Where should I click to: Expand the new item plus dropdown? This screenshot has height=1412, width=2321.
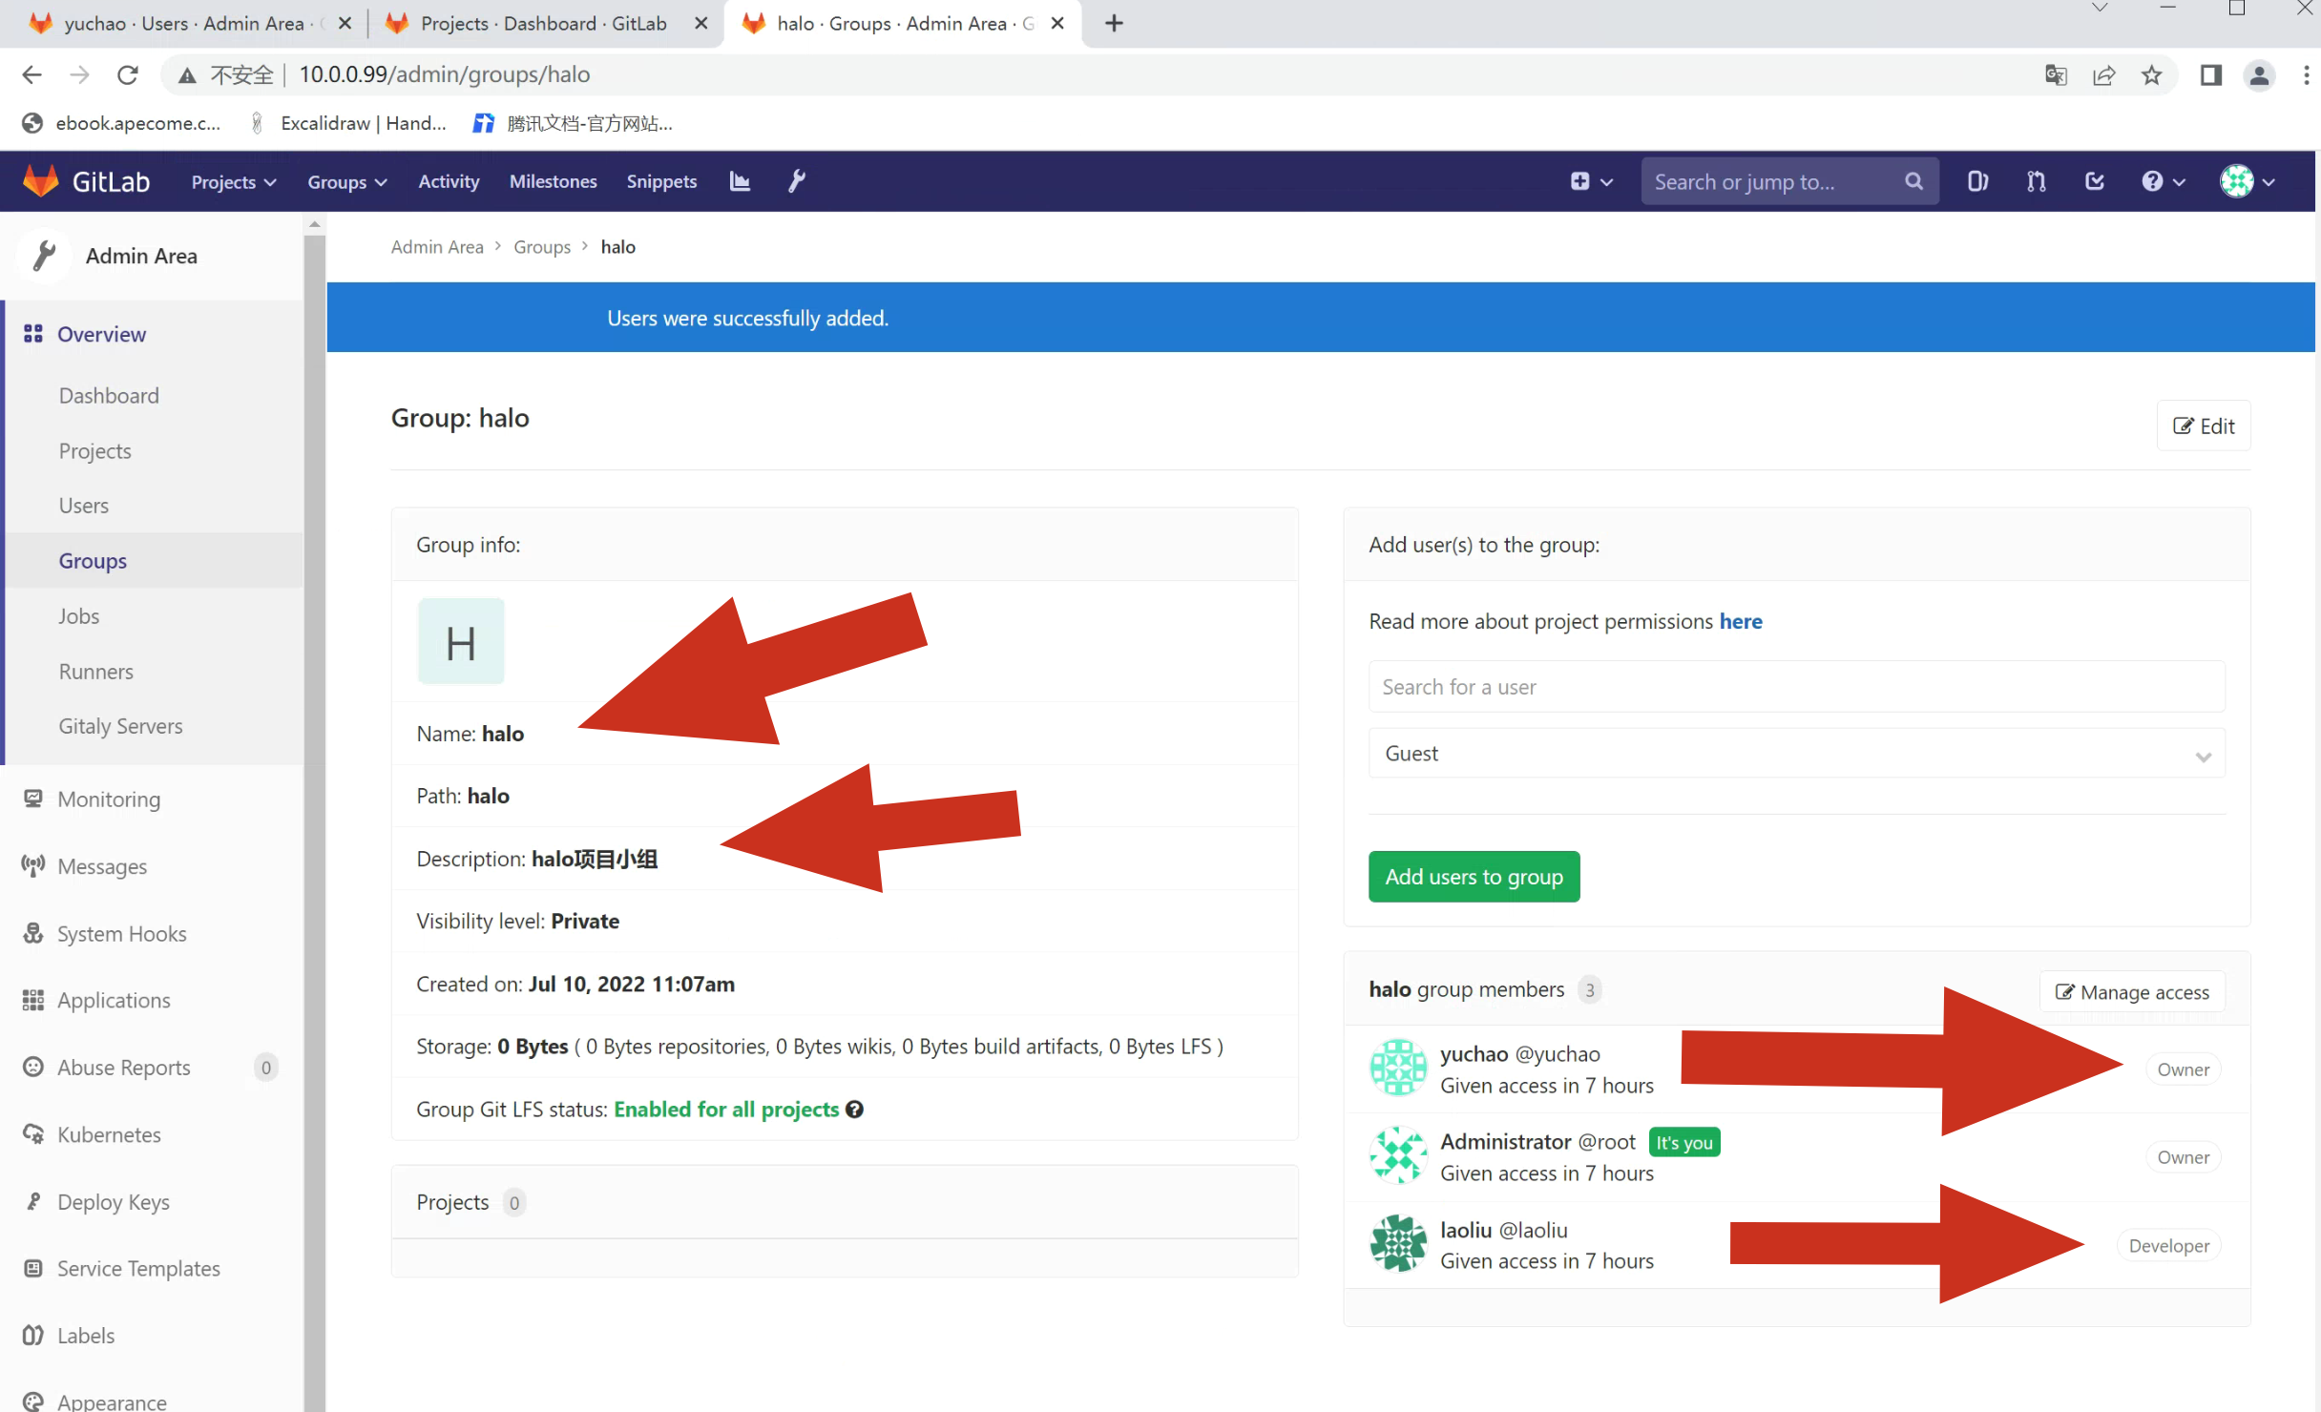pyautogui.click(x=1591, y=181)
